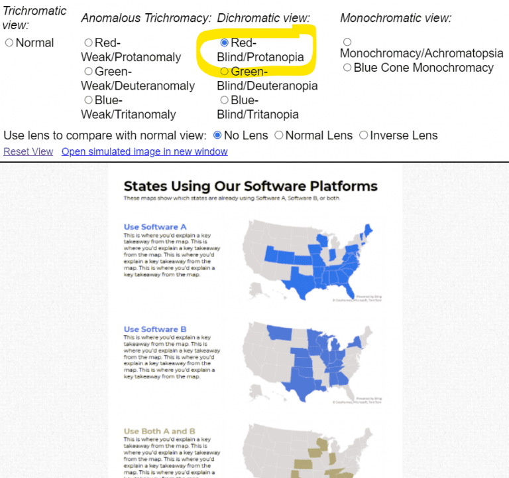Enable Monochromacy/Achromatopsia view
This screenshot has height=478, width=509.
coord(347,42)
